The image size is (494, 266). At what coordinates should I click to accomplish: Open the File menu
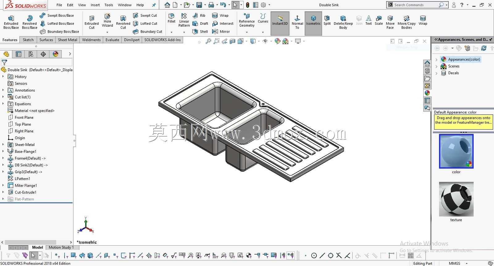pos(59,5)
